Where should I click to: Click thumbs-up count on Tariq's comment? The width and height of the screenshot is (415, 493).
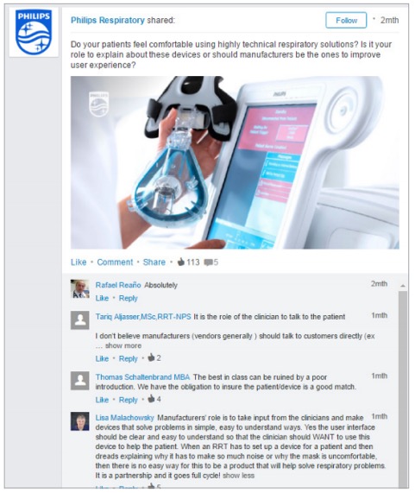pyautogui.click(x=154, y=357)
